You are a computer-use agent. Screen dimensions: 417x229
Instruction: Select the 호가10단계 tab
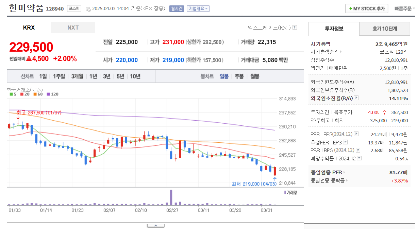point(385,29)
